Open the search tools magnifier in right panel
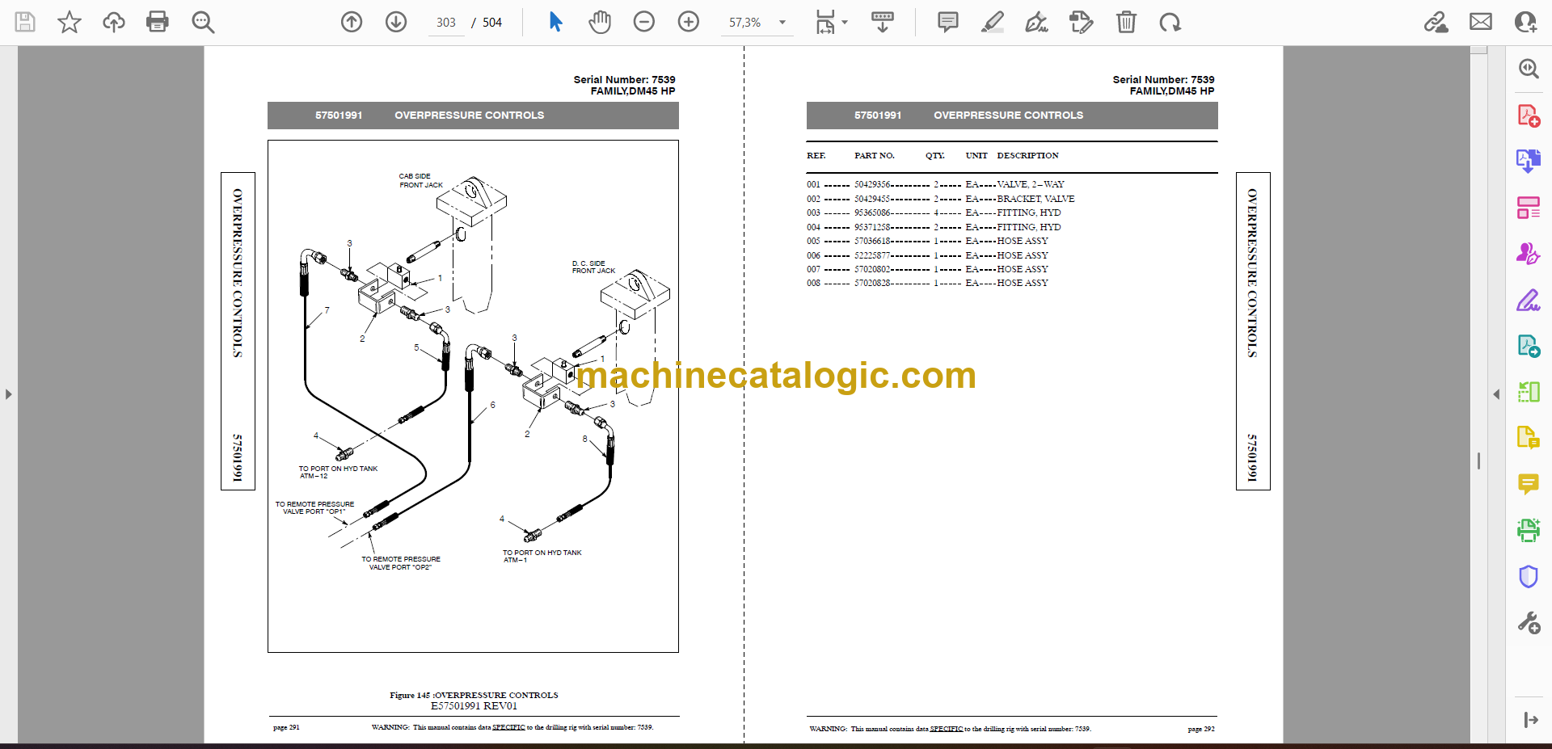 pyautogui.click(x=1529, y=69)
